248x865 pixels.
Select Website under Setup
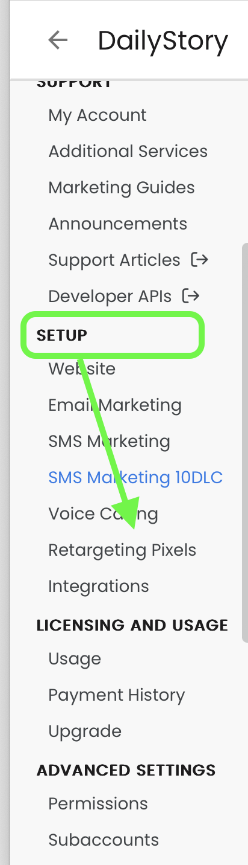(x=82, y=368)
